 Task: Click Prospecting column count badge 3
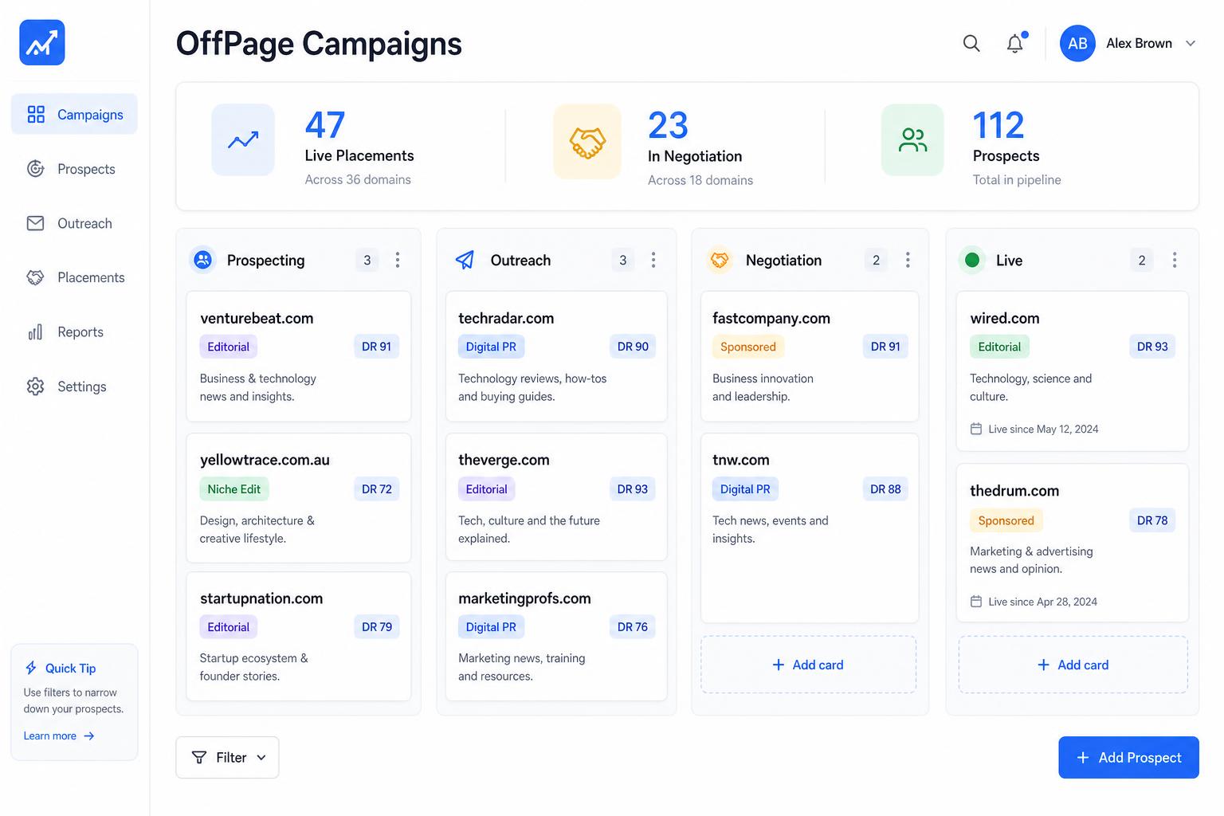pyautogui.click(x=367, y=260)
